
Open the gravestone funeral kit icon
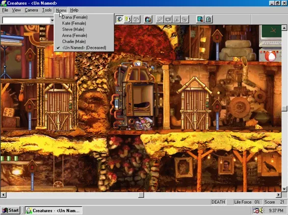pyautogui.click(x=209, y=19)
